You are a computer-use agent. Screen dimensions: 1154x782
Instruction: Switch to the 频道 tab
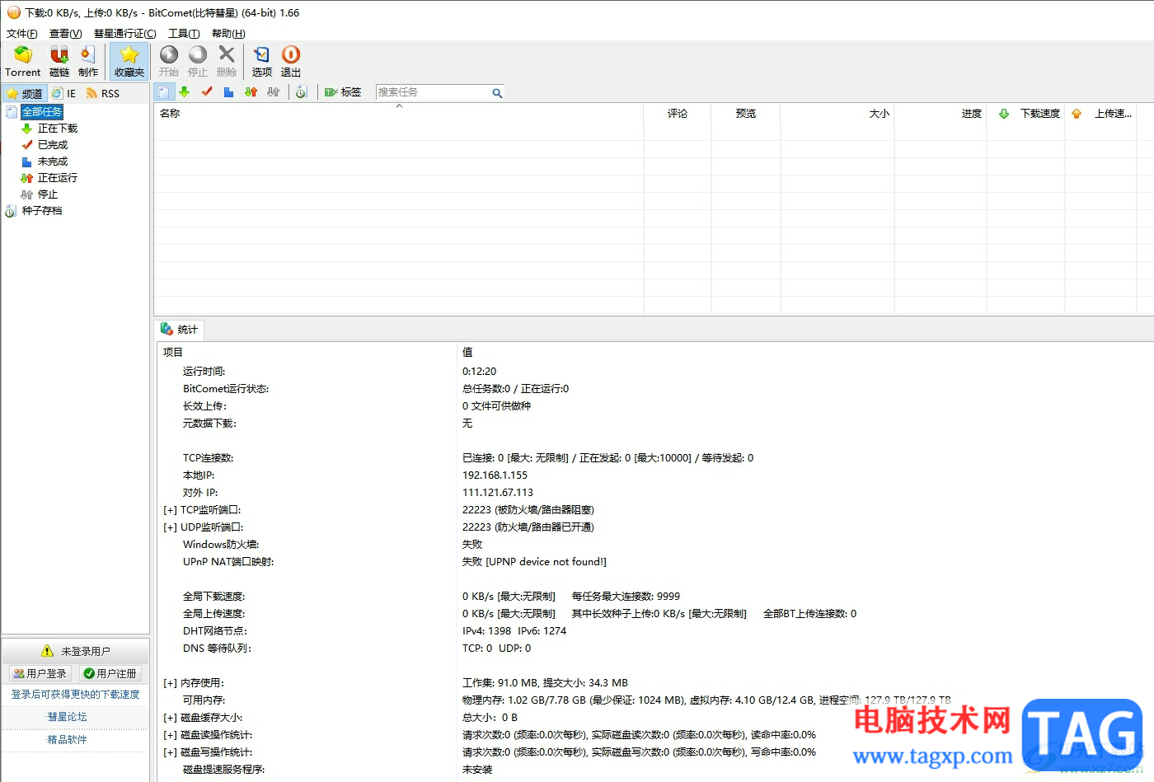[x=25, y=93]
